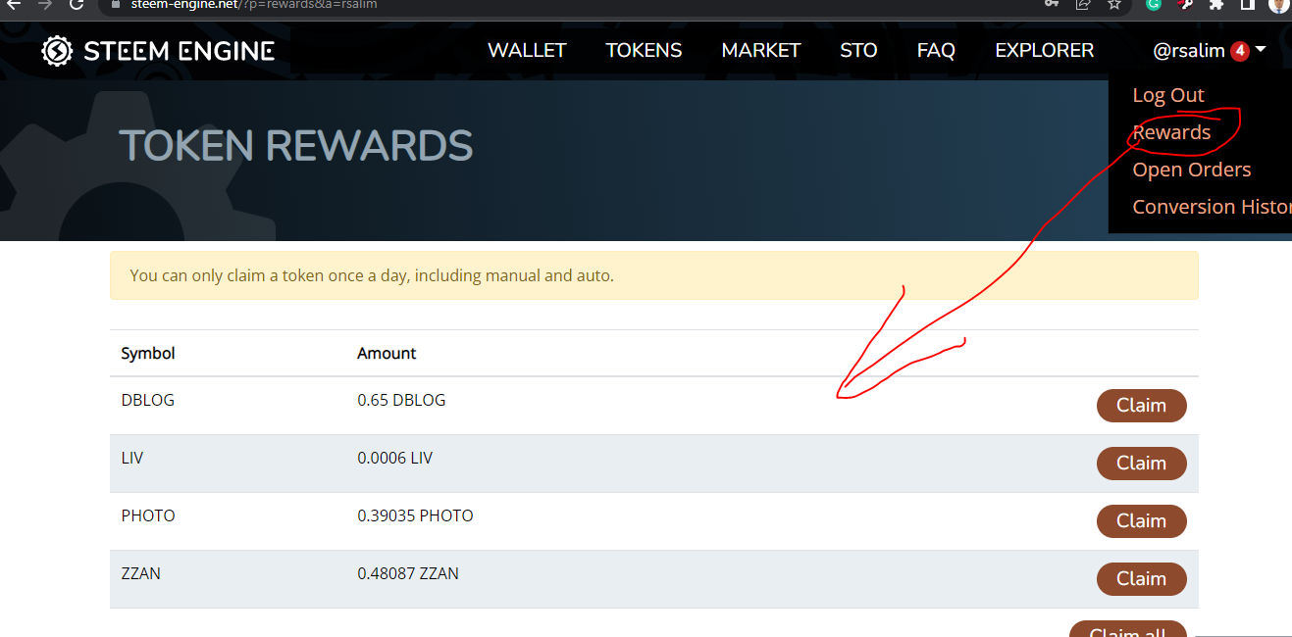Click the claim-once-a-day notice text
This screenshot has height=637, width=1292.
click(x=372, y=275)
